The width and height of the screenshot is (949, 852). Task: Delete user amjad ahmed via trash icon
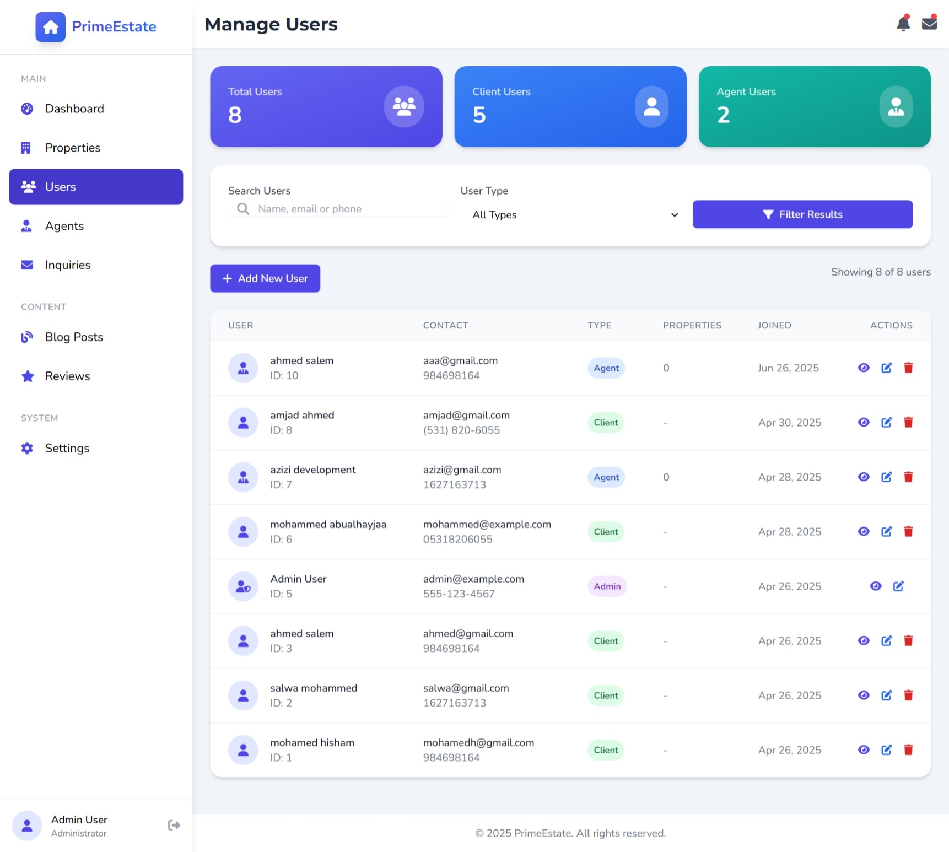(908, 423)
